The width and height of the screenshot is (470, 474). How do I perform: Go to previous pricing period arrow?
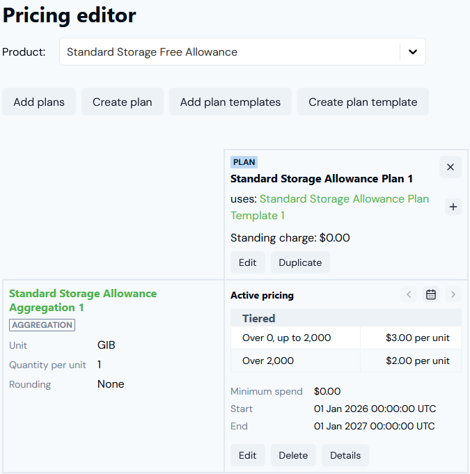pos(409,294)
